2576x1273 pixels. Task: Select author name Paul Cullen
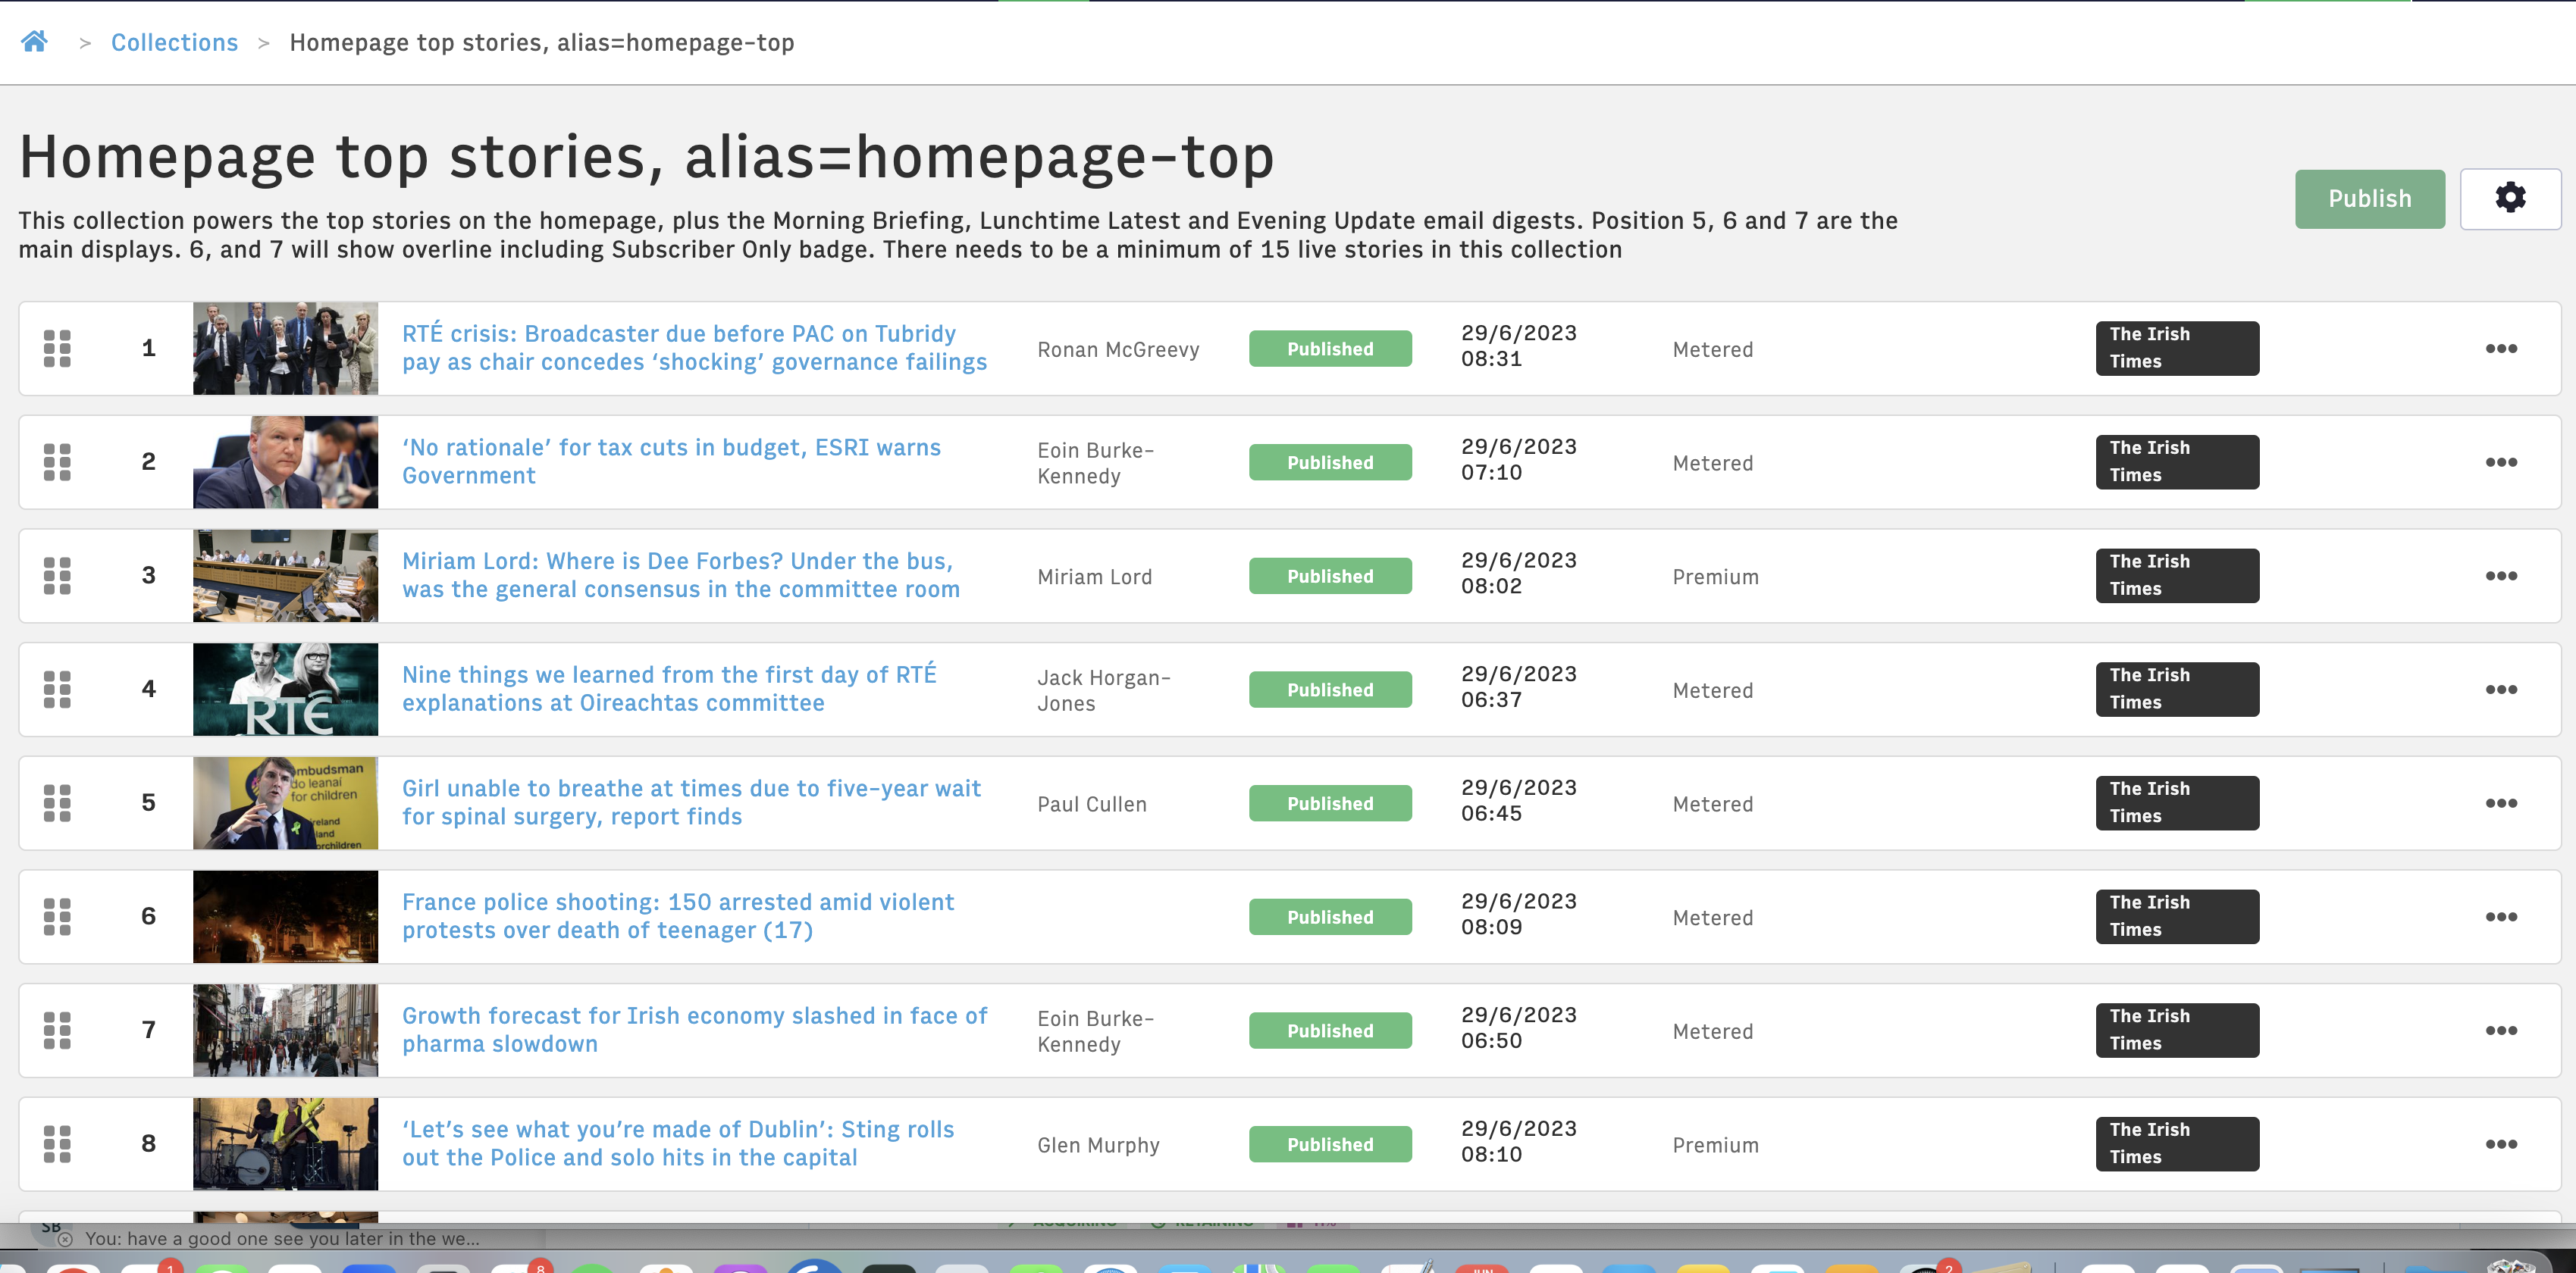(x=1092, y=805)
